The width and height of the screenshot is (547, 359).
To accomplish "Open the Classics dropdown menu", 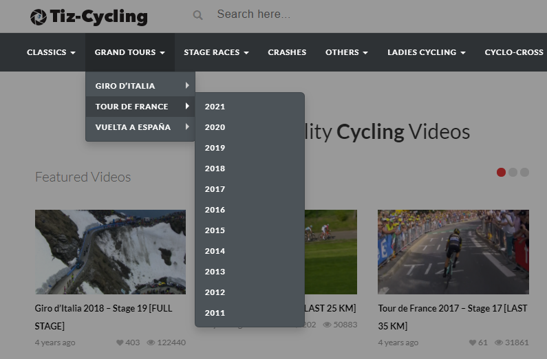I will click(x=52, y=52).
